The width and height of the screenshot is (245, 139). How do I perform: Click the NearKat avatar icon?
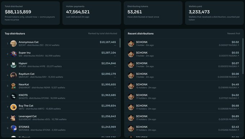click(13, 86)
